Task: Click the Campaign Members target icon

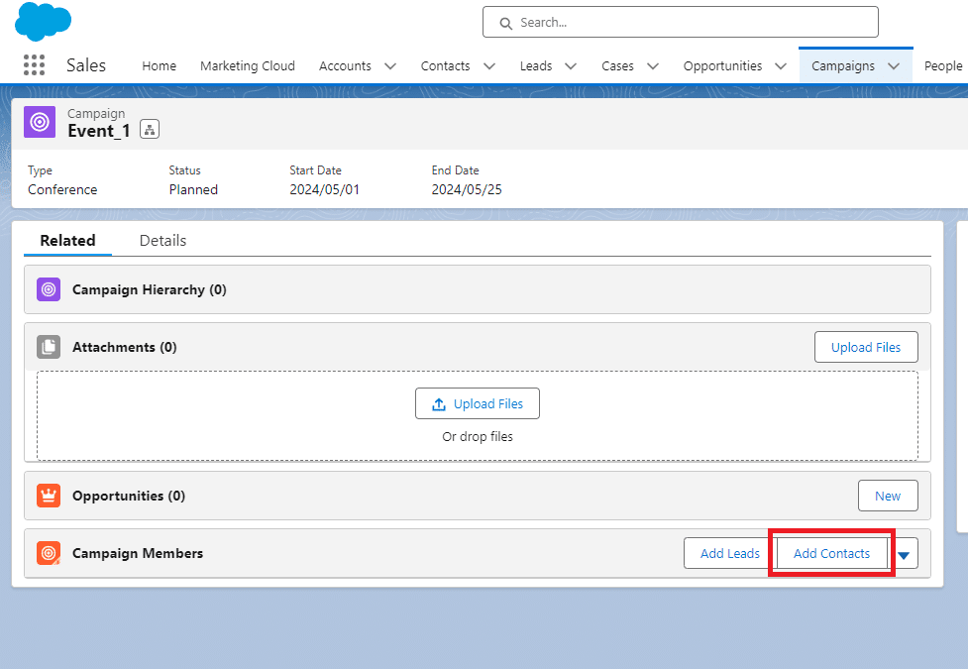Action: click(x=49, y=553)
